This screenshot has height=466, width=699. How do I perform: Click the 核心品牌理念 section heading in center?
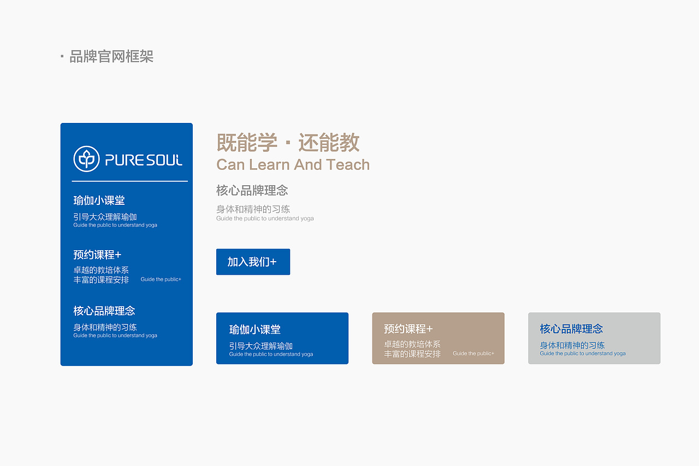point(252,190)
